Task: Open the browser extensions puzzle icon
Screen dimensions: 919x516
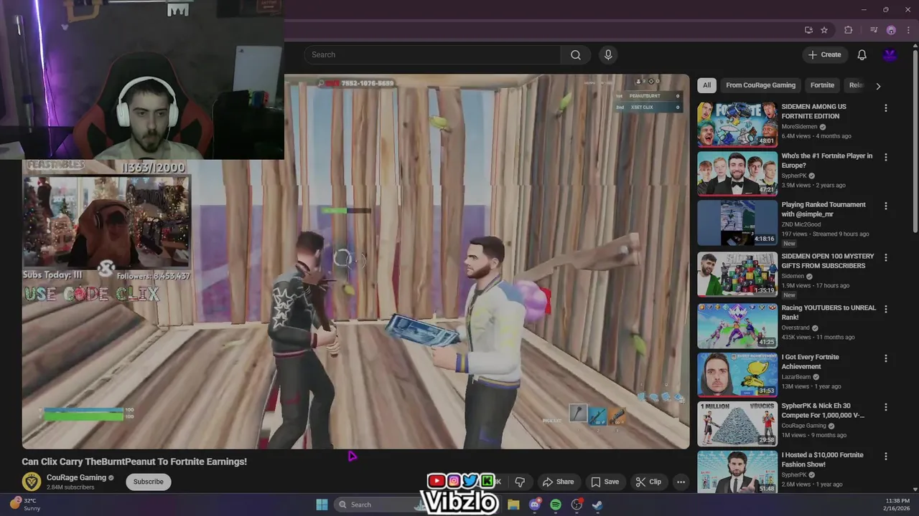Action: point(848,30)
